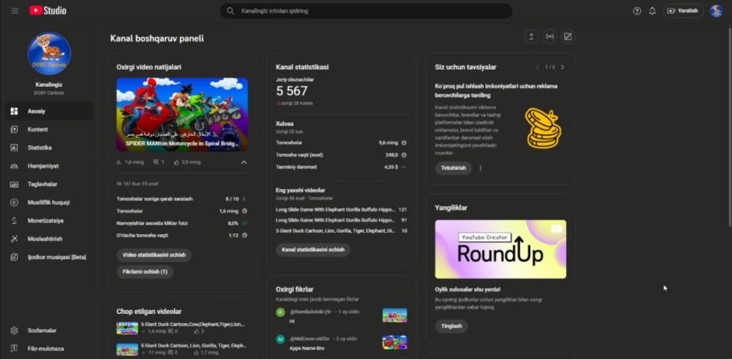Screen dimensions: 732x359
Task: Open the Help question mark icon
Action: pos(637,11)
